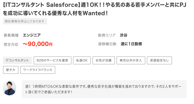Viewport: 194px width, 104px height.
Task: Click the recruiter's profile avatar photo
Action: point(9,88)
